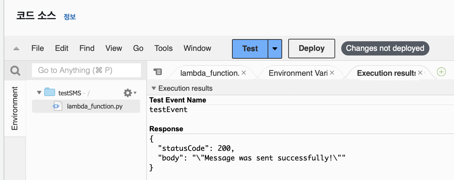The image size is (454, 180).
Task: Click the testSMS folder icon
Action: 49,93
